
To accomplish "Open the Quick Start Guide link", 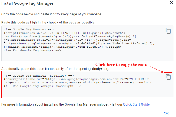I will pos(136,104).
